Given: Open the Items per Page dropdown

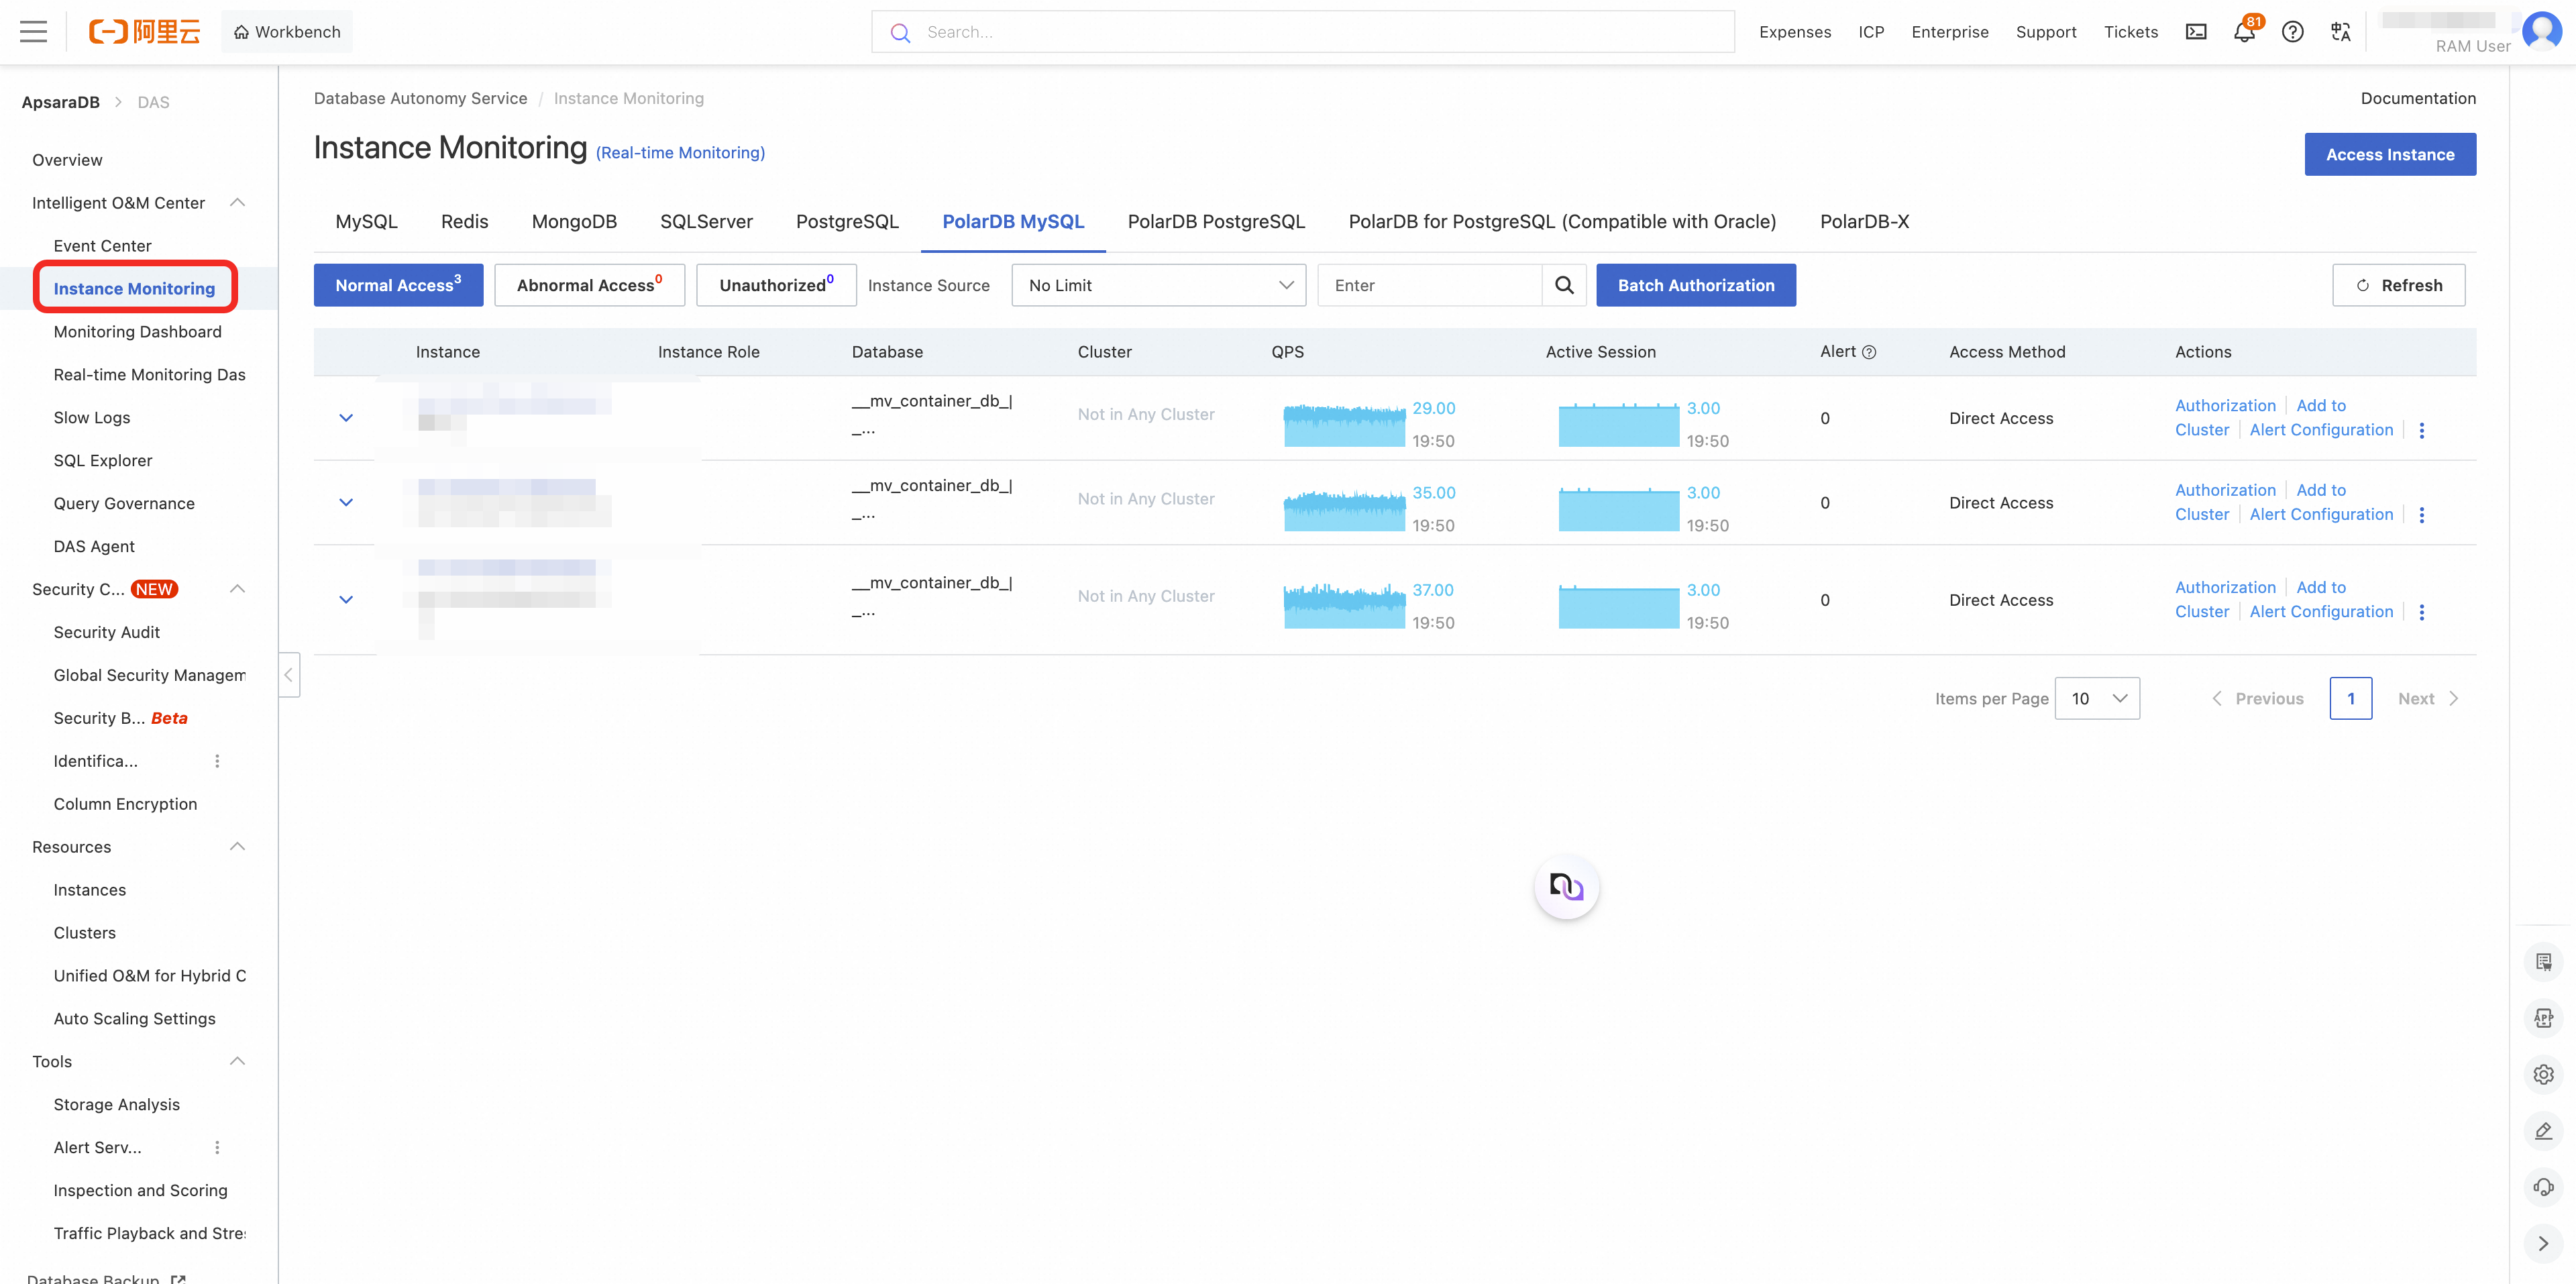Looking at the screenshot, I should [x=2097, y=698].
